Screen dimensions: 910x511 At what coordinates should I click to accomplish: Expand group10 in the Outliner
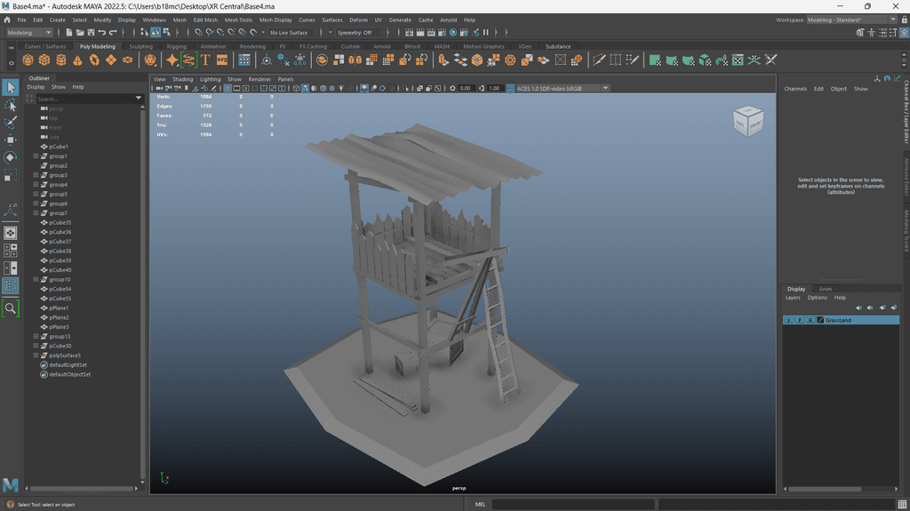click(x=36, y=280)
